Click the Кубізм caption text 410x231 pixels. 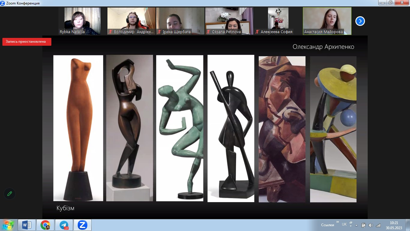65,208
